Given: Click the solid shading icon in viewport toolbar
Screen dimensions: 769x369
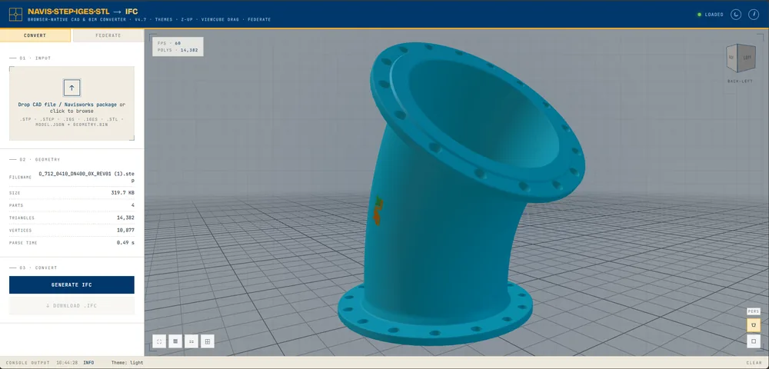Looking at the screenshot, I should coord(175,341).
